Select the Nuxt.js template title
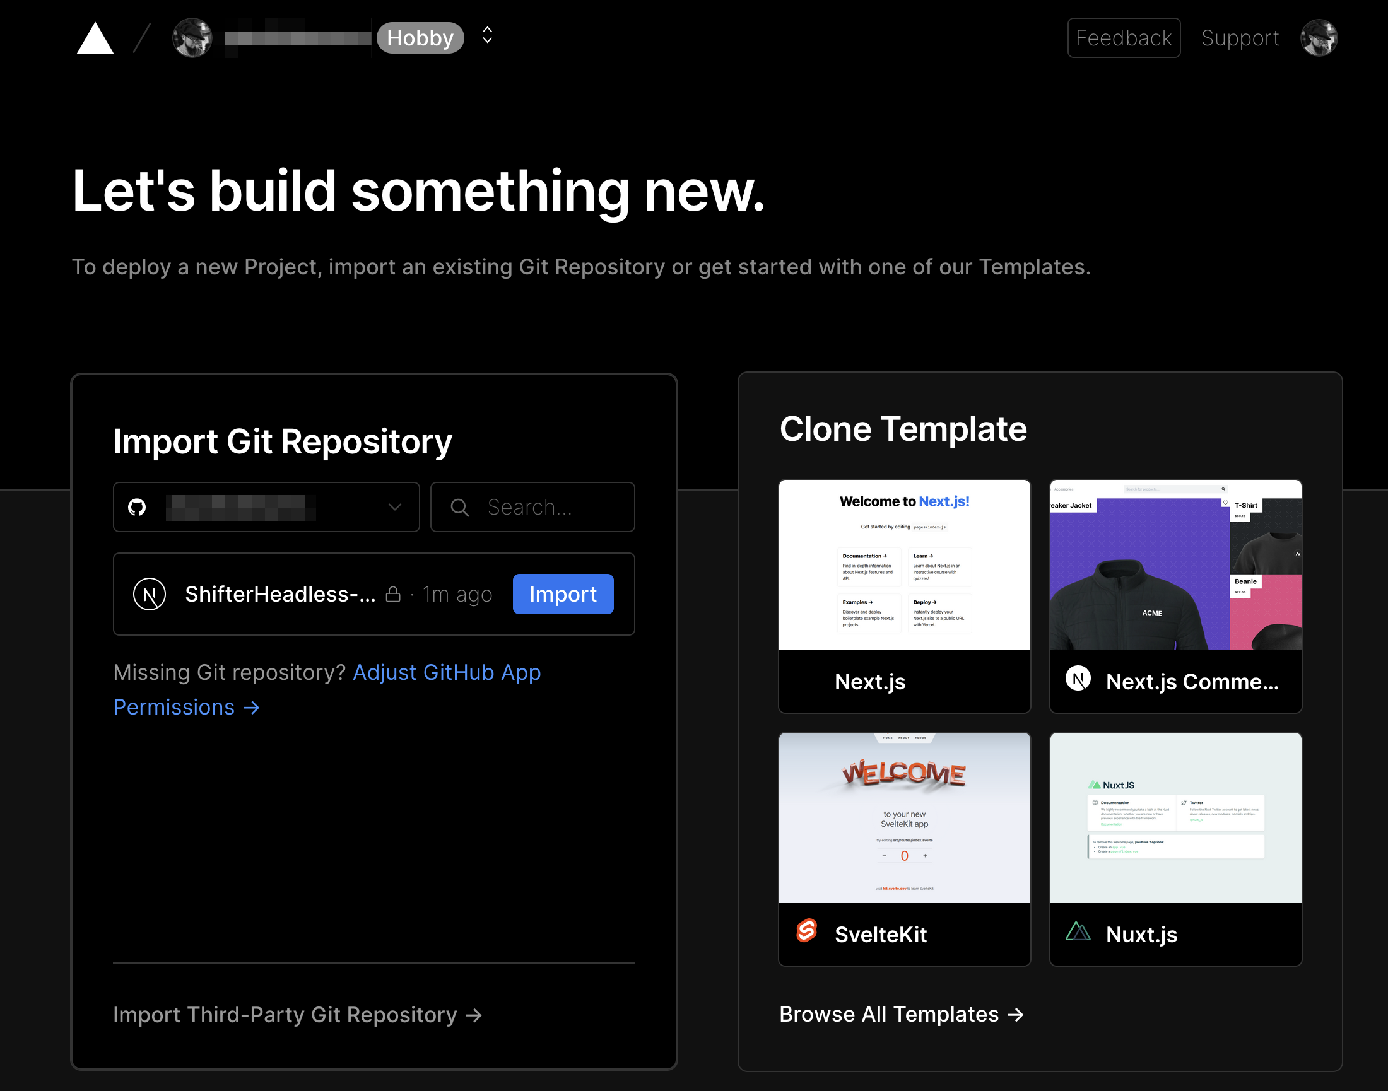 (x=1141, y=935)
